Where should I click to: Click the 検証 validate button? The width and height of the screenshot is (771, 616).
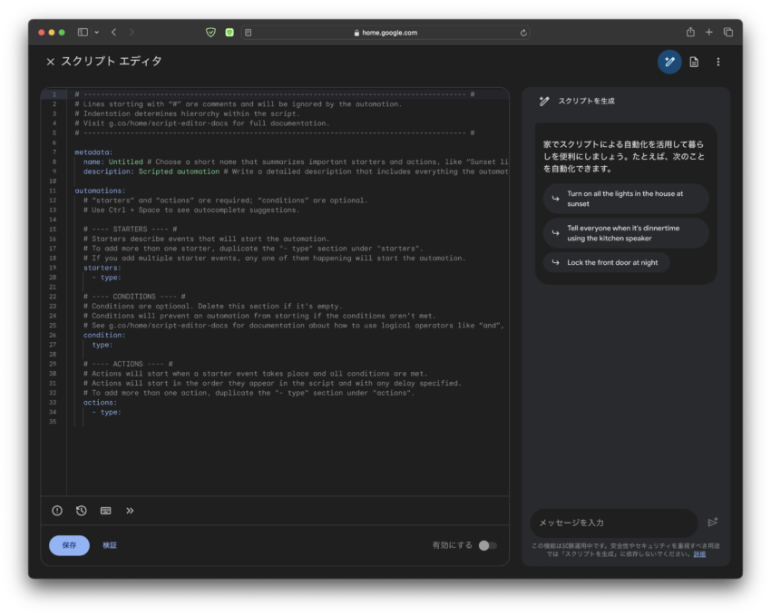click(x=110, y=545)
